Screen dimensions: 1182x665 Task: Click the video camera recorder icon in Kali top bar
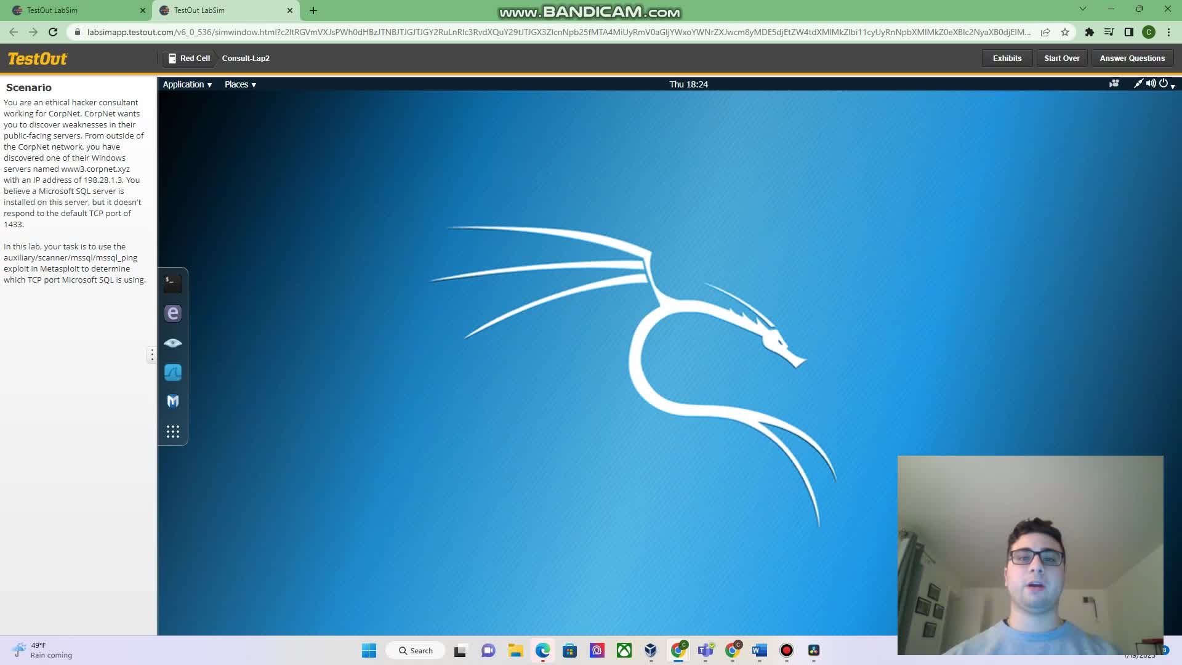[1114, 84]
